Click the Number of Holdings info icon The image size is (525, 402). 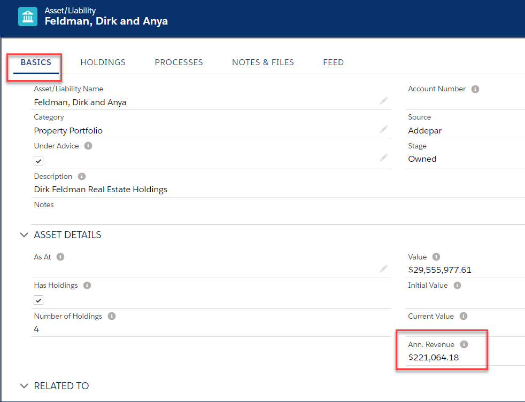[112, 316]
